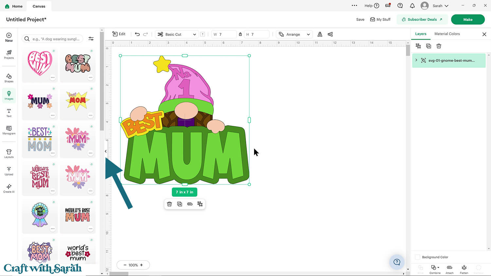Click zoom in plus button
491x276 pixels.
pos(141,265)
